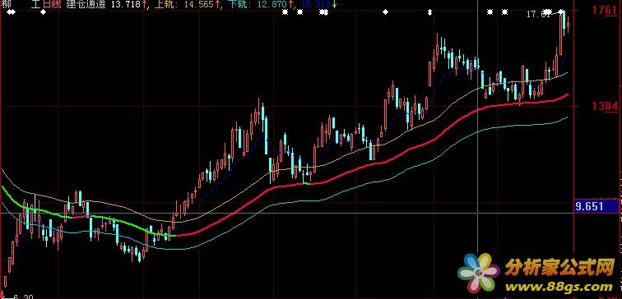Viewport: 622px width, 299px height.
Task: Click the blue 9.651 crosshair price box
Action: (x=596, y=206)
